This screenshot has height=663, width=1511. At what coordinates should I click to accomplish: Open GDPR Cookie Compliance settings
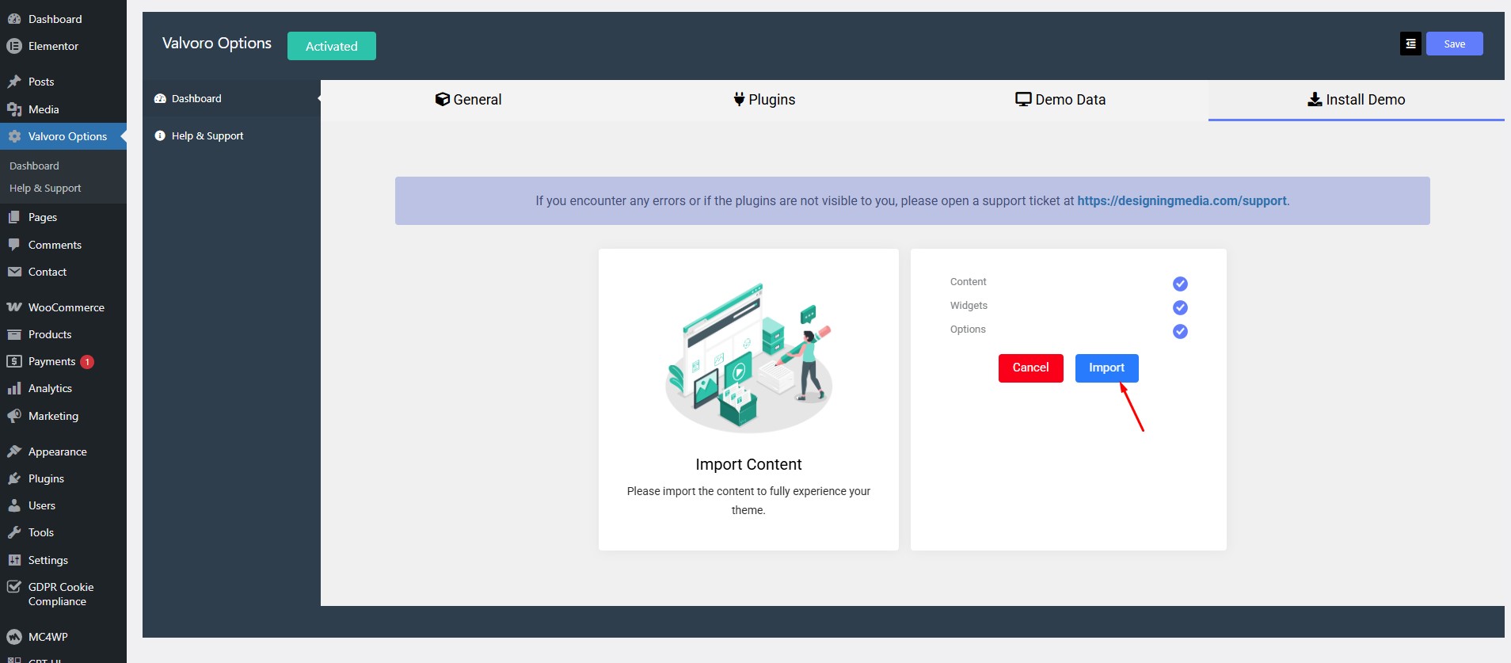pos(60,594)
